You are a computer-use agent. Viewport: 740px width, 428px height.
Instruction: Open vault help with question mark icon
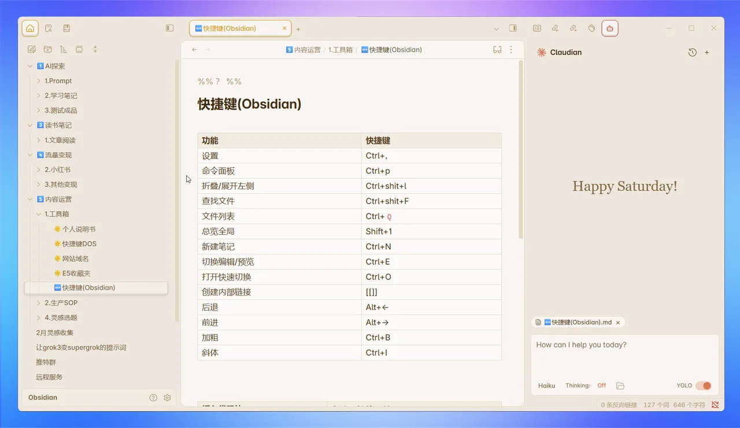coord(153,398)
